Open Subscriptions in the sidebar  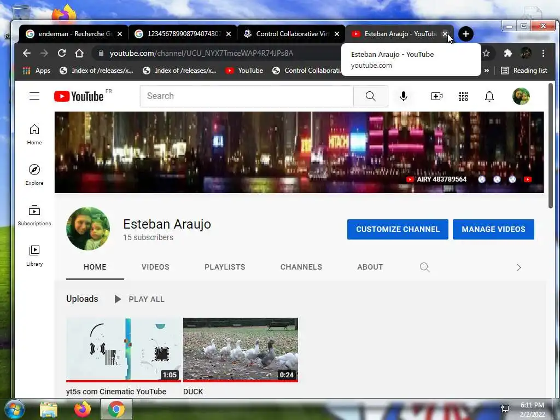pyautogui.click(x=34, y=215)
